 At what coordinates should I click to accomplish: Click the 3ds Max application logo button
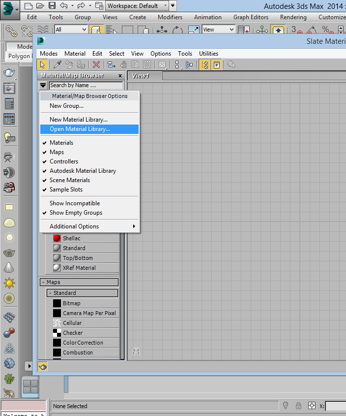[10, 9]
